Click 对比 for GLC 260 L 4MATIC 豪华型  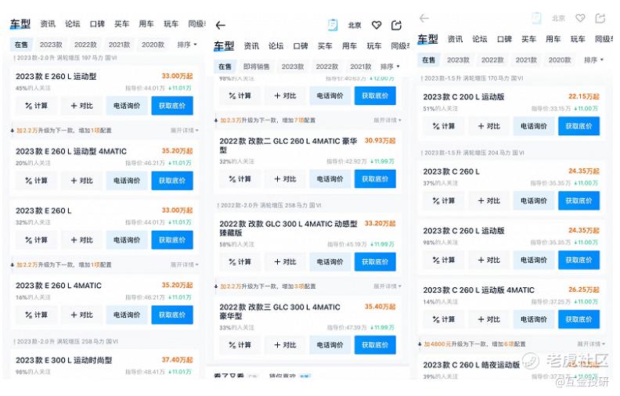click(x=285, y=179)
